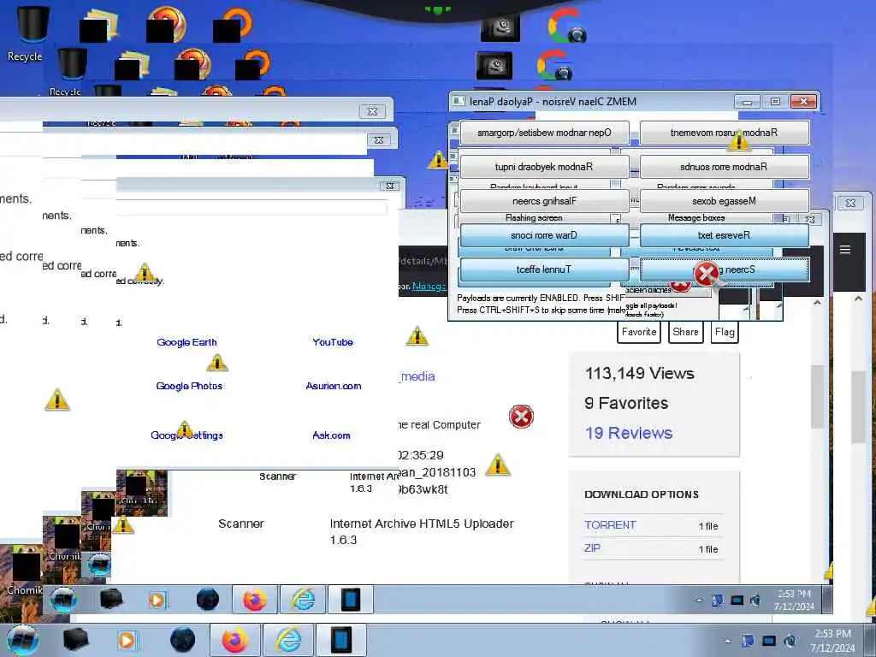Open the hamburger menu on the dark page header
The image size is (876, 657).
click(845, 250)
